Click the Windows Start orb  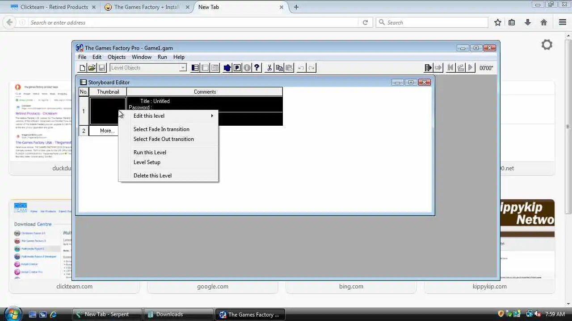point(13,313)
